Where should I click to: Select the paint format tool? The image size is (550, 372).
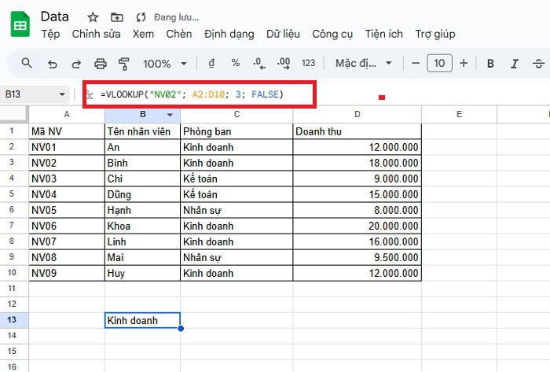click(123, 63)
